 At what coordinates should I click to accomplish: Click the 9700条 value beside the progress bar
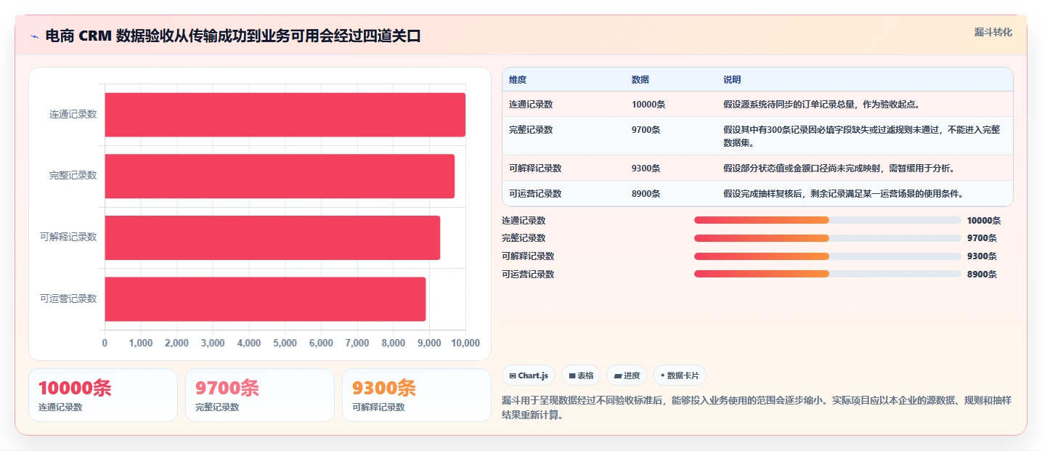tap(982, 237)
